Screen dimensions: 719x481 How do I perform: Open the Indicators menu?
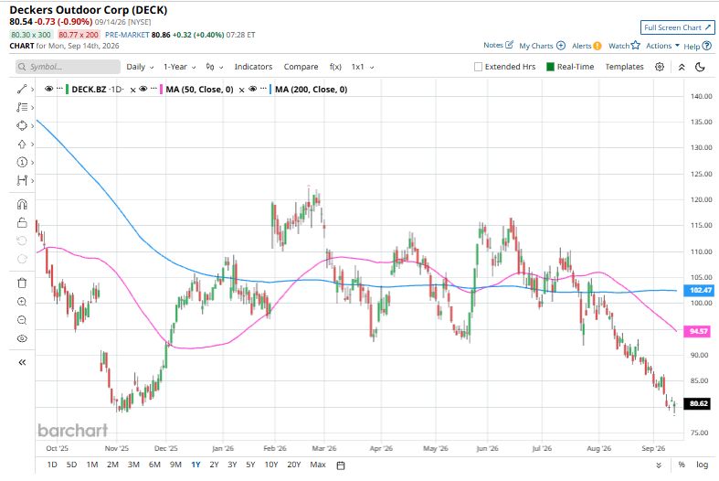tap(253, 67)
